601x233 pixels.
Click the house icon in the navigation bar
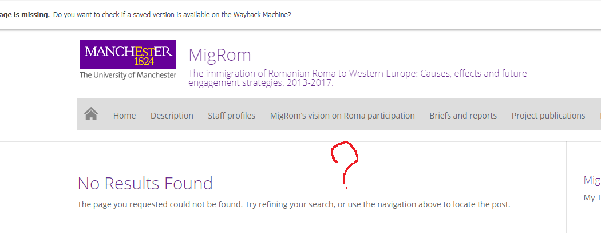click(x=91, y=114)
